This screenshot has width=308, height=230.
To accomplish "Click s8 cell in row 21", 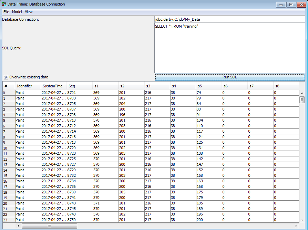I will pyautogui.click(x=286, y=209).
